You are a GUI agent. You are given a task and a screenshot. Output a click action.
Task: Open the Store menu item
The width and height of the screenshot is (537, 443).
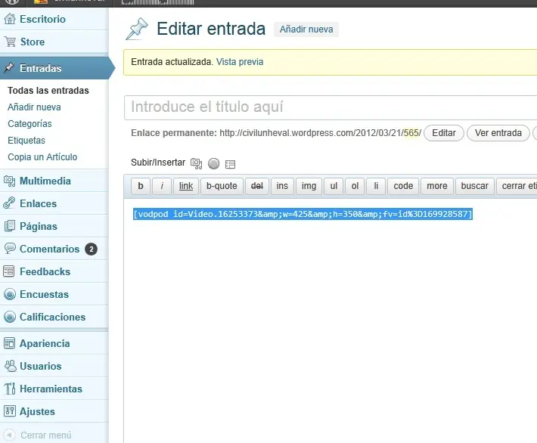click(x=33, y=42)
